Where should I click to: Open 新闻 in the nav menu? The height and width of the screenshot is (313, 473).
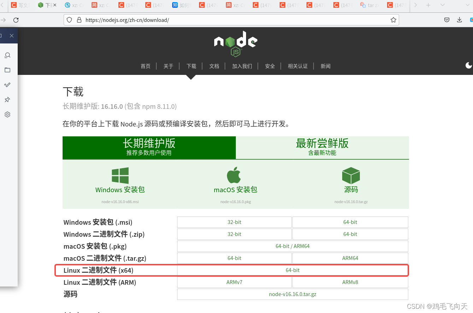(326, 66)
